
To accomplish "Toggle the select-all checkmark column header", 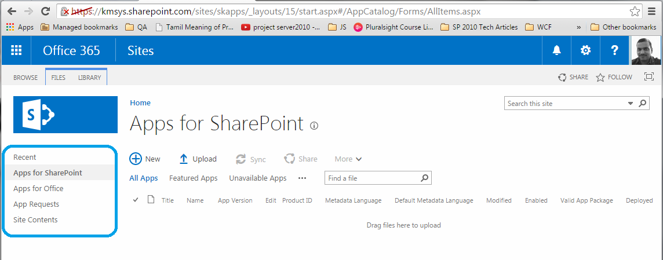I will pos(136,200).
